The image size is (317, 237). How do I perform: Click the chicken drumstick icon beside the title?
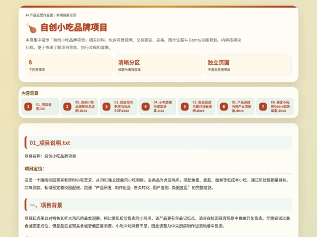31,28
